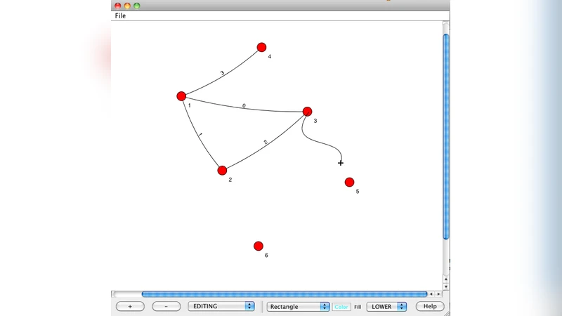Open the LOWER layer dropdown
This screenshot has height=316, width=562.
[x=386, y=307]
